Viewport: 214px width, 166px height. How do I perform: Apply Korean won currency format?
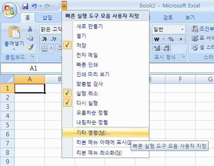(x=157, y=39)
